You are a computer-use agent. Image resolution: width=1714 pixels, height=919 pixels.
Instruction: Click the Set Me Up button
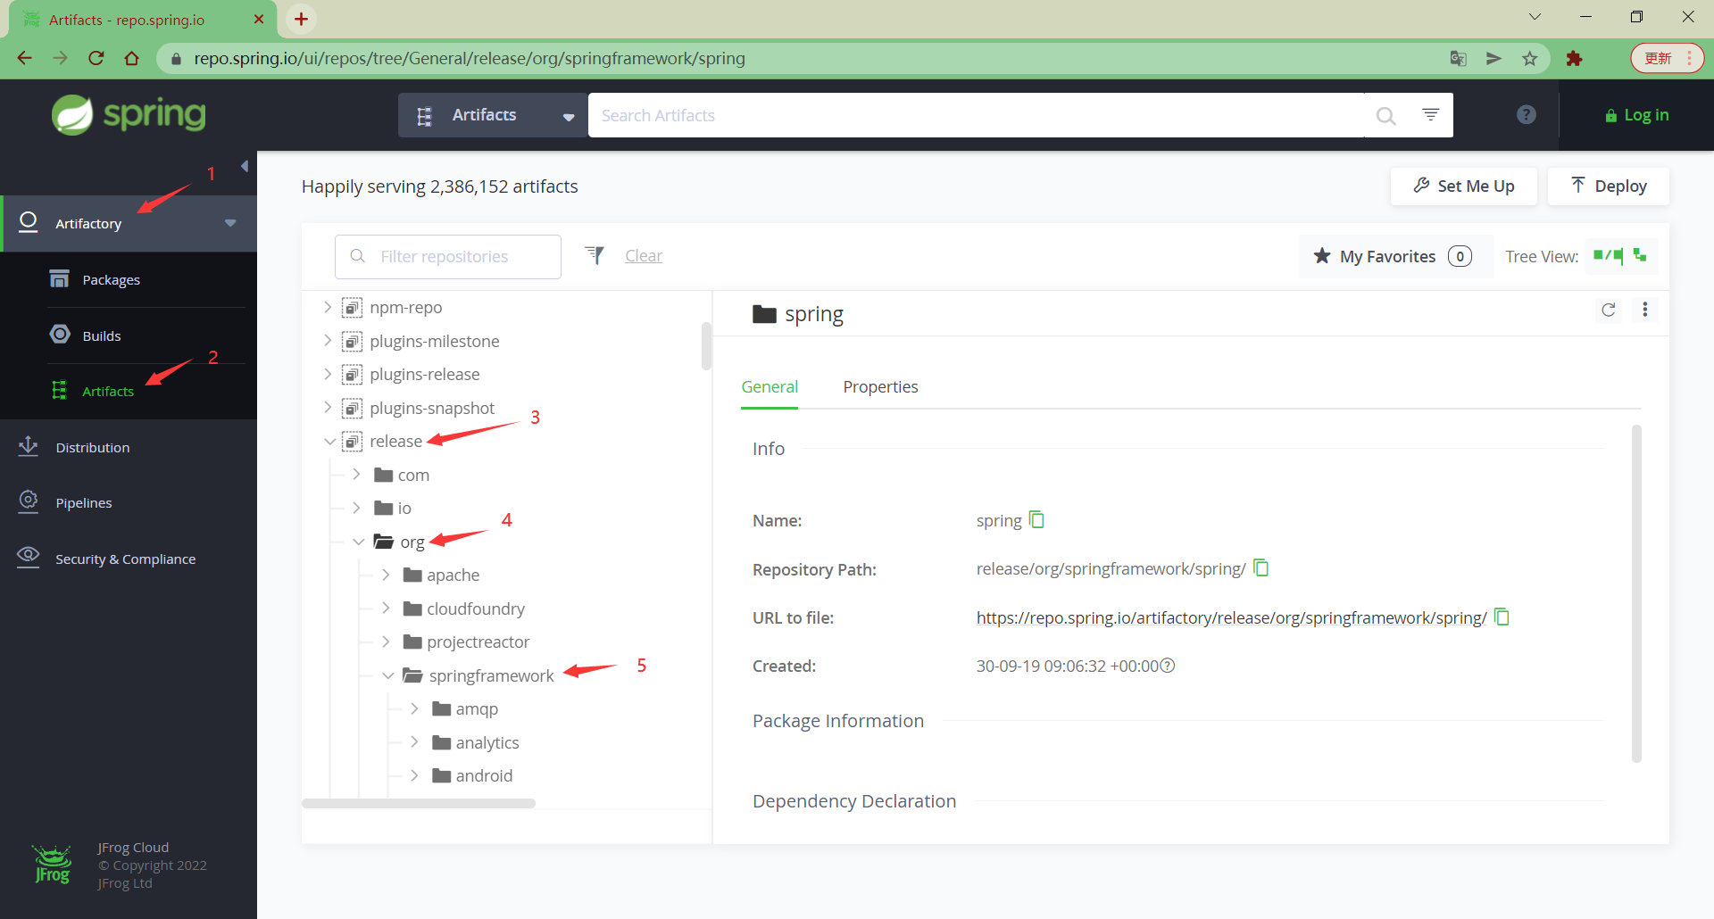coord(1463,186)
